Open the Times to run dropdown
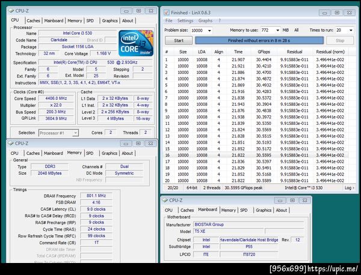The image size is (361, 275). [351, 31]
